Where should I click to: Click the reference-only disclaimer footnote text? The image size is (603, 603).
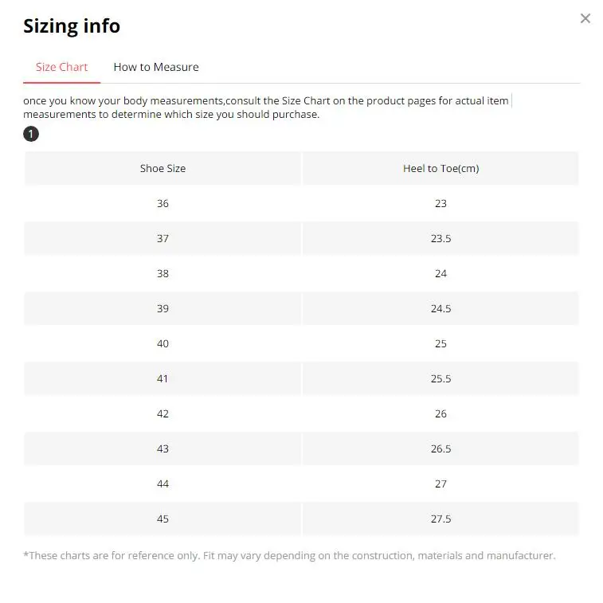pyautogui.click(x=290, y=556)
